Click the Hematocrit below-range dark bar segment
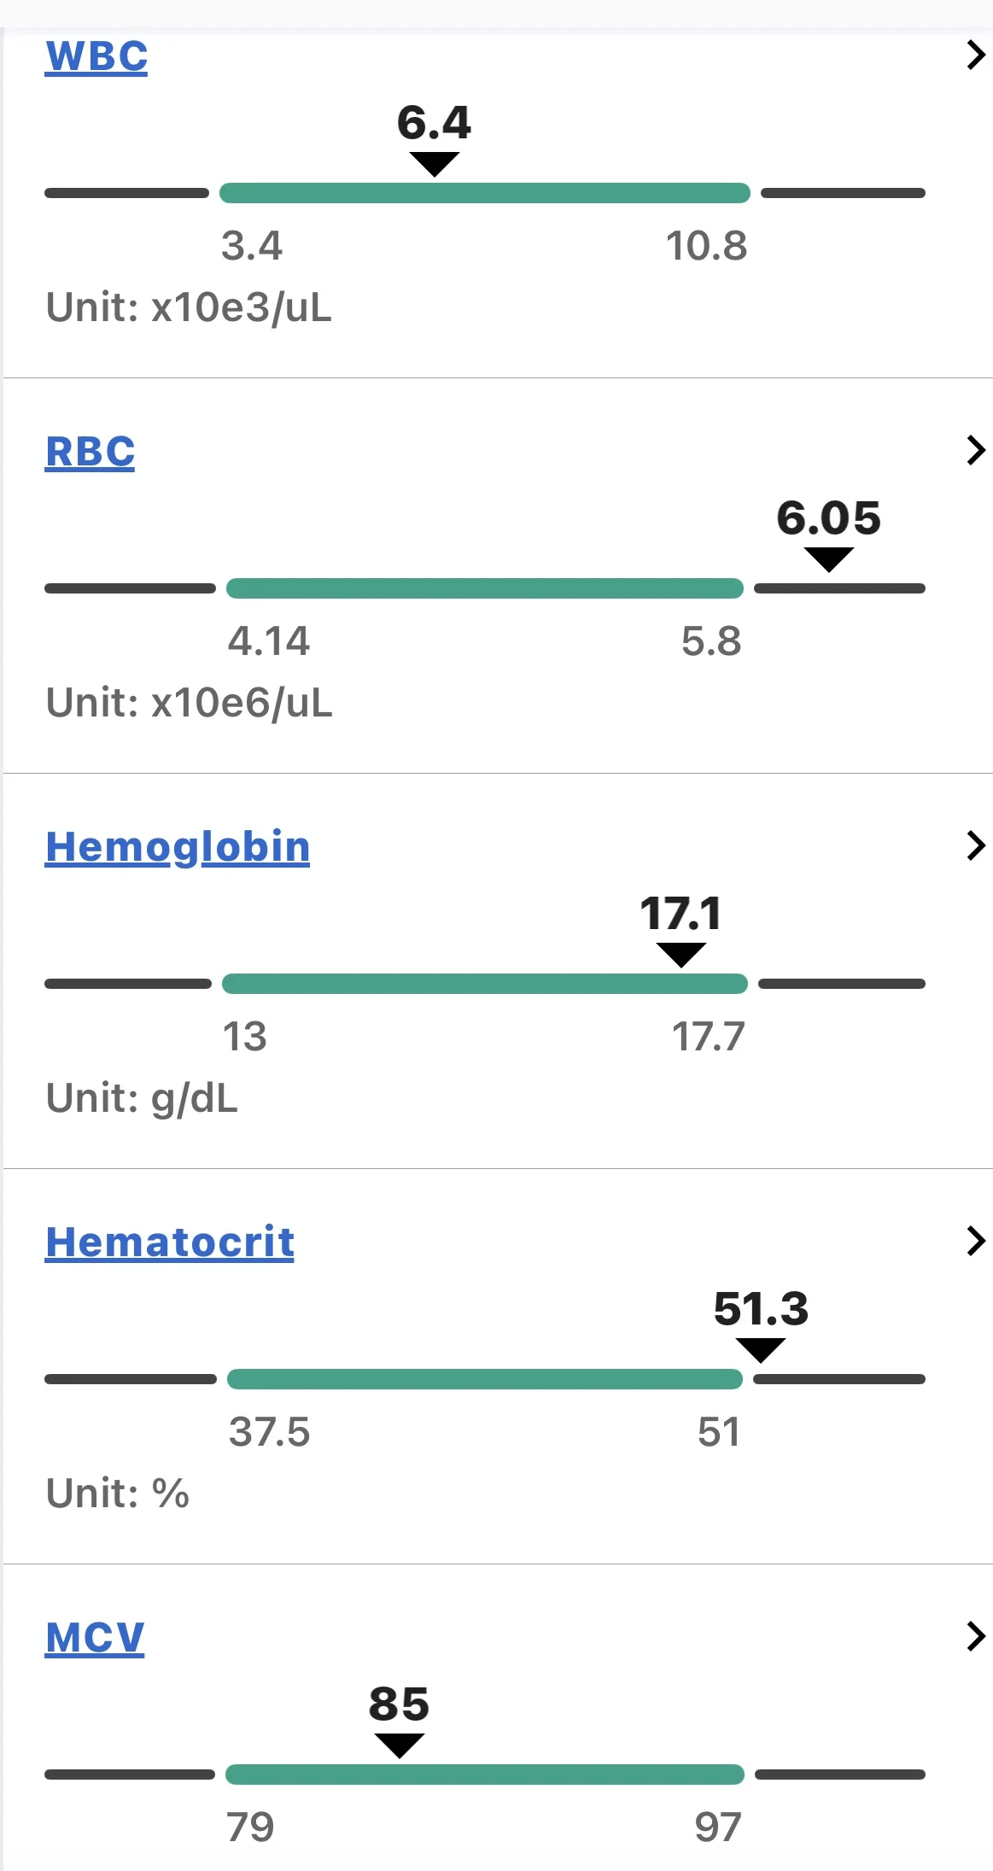Screen dimensions: 993x1871 click(131, 1379)
